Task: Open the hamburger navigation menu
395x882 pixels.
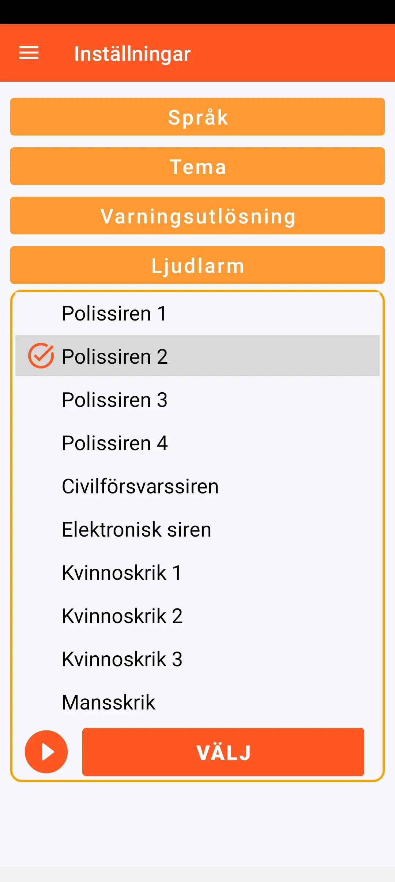Action: [x=29, y=53]
